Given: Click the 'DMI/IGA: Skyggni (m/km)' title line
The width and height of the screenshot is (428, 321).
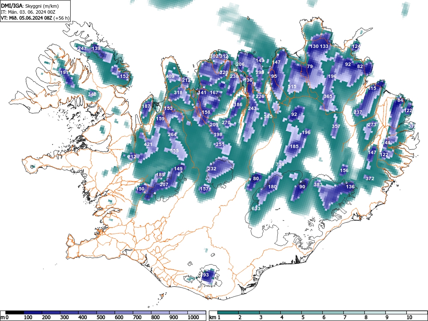Looking at the screenshot, I should [x=30, y=6].
